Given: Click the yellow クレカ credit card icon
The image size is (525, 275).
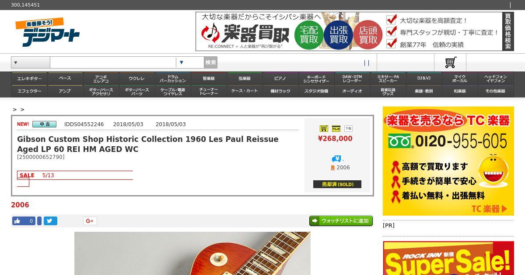Looking at the screenshot, I should point(336,128).
